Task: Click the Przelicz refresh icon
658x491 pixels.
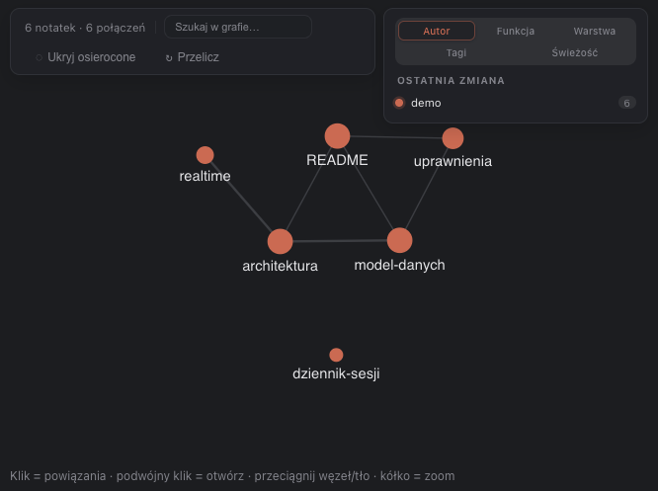Action: coord(169,58)
